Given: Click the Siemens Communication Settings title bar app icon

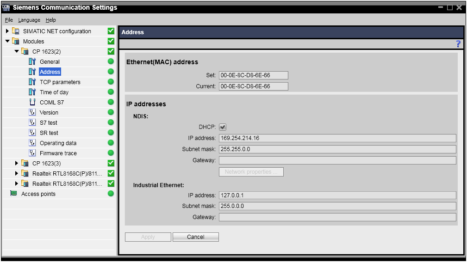Looking at the screenshot, I should [6, 7].
